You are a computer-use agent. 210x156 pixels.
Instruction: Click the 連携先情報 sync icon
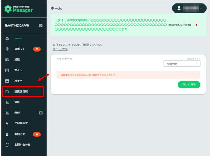(7, 91)
